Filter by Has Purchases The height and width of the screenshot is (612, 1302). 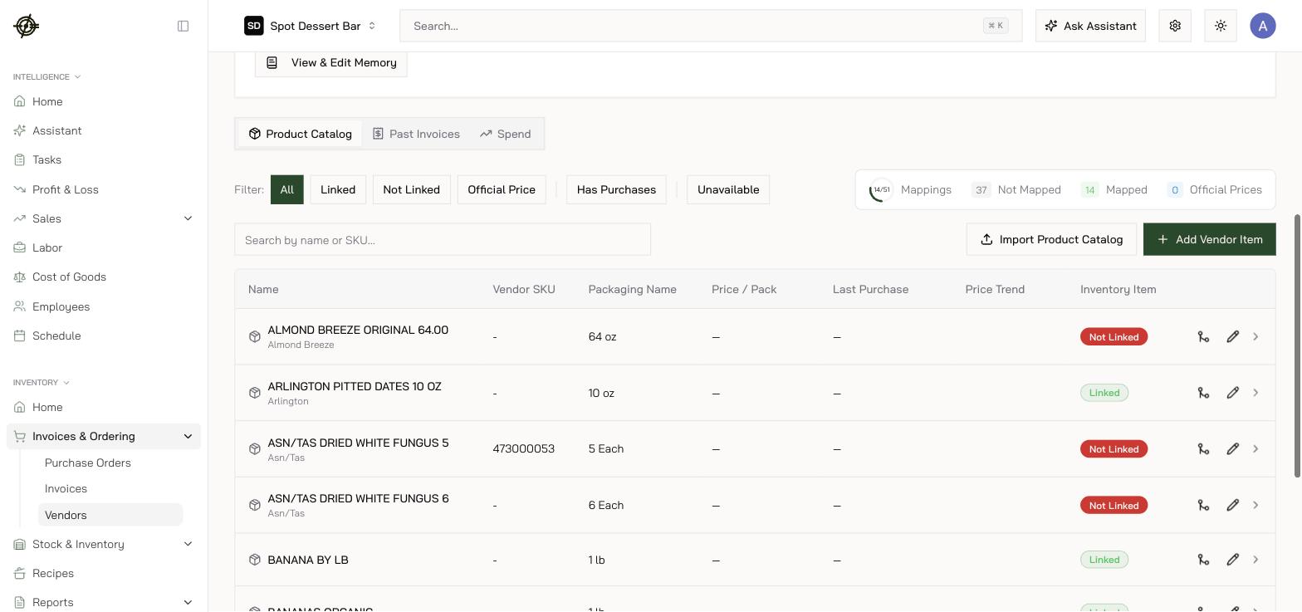pyautogui.click(x=616, y=189)
